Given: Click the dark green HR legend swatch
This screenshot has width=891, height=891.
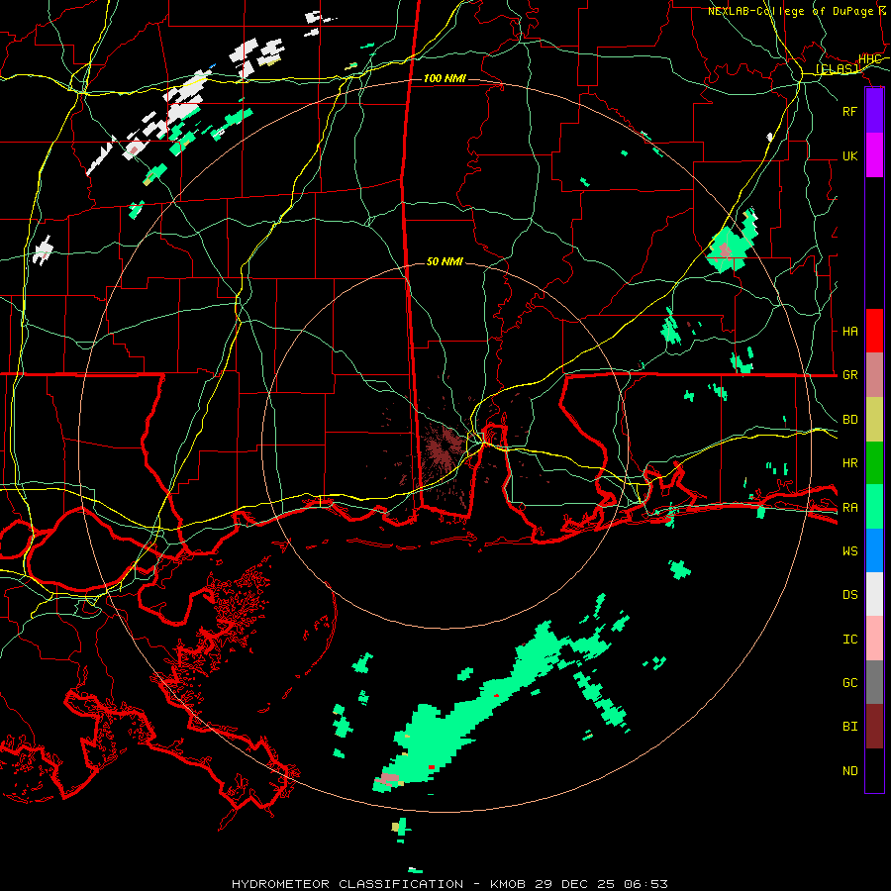Looking at the screenshot, I should click(x=874, y=462).
